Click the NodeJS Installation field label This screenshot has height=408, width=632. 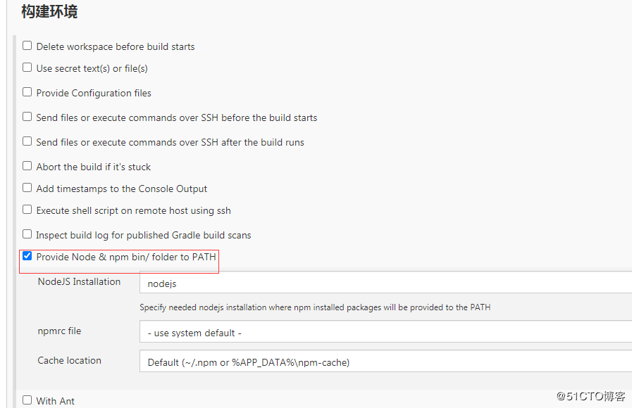tap(79, 281)
